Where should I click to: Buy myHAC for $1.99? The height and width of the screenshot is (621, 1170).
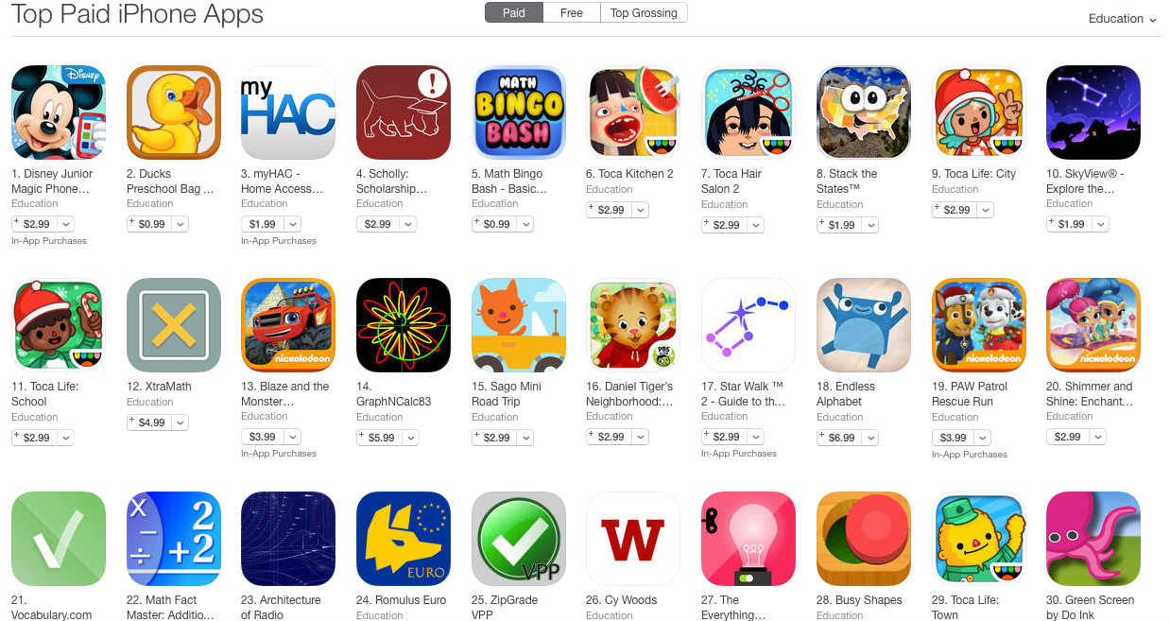coord(263,224)
